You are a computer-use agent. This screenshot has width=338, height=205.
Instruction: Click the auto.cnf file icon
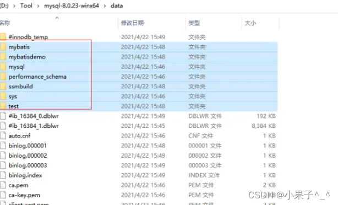point(3,136)
